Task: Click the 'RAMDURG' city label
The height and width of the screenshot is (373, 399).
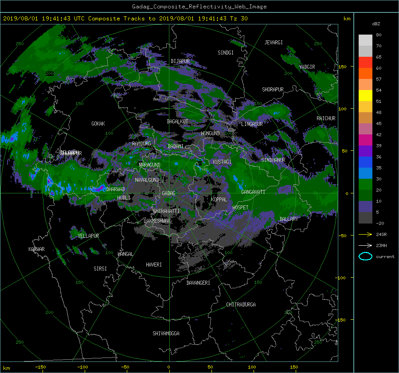Action: point(141,144)
